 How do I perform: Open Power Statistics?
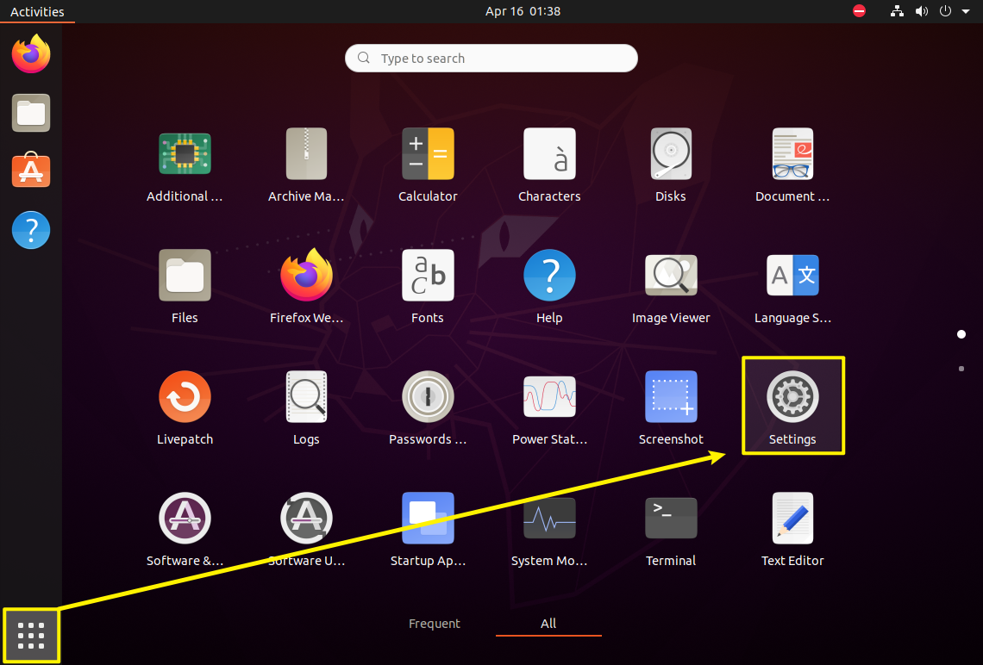[x=549, y=408]
